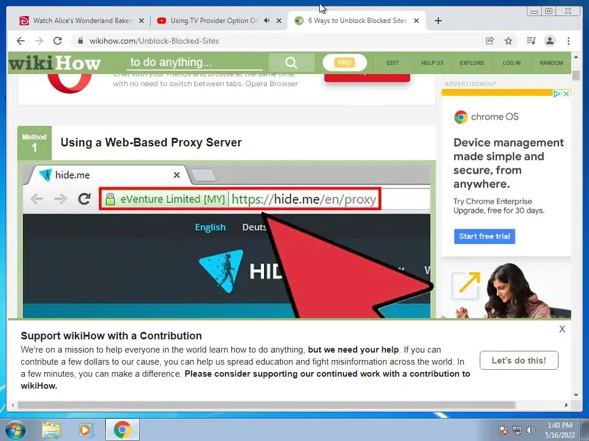
Task: Switch to Watch Alice's Wonderland Bakery tab
Action: click(x=82, y=21)
